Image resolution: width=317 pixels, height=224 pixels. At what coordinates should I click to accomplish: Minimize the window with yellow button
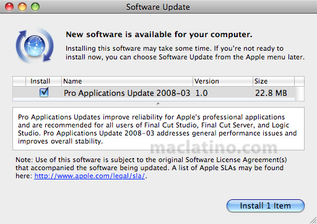coord(22,7)
